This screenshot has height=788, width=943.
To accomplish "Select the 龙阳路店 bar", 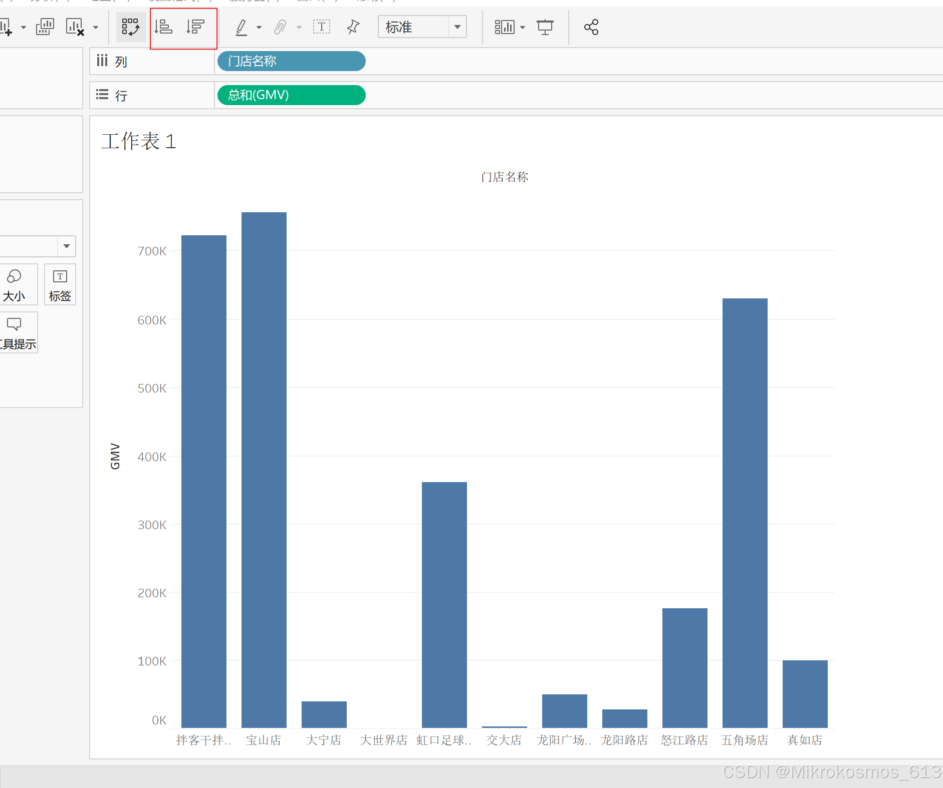I will point(625,718).
